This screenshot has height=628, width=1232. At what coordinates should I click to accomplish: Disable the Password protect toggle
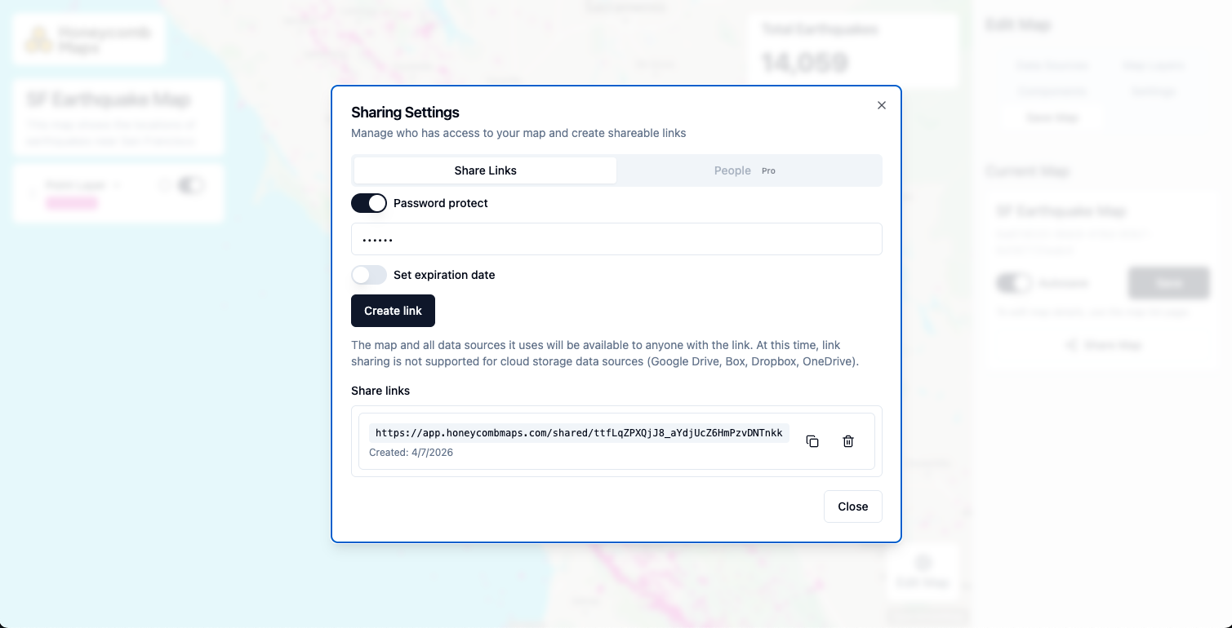(x=369, y=202)
